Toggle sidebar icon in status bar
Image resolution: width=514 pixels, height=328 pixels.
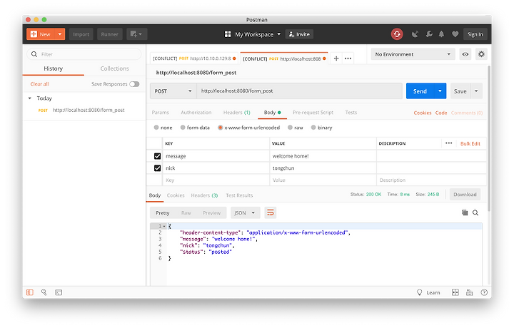click(x=30, y=292)
